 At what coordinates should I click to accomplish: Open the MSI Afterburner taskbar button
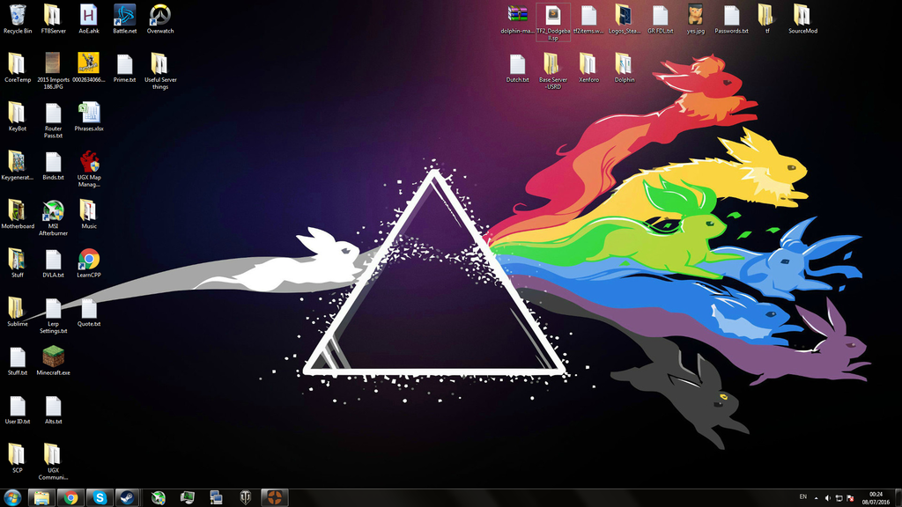[x=159, y=498]
